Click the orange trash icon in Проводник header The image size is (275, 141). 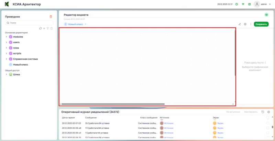pyautogui.click(x=51, y=17)
